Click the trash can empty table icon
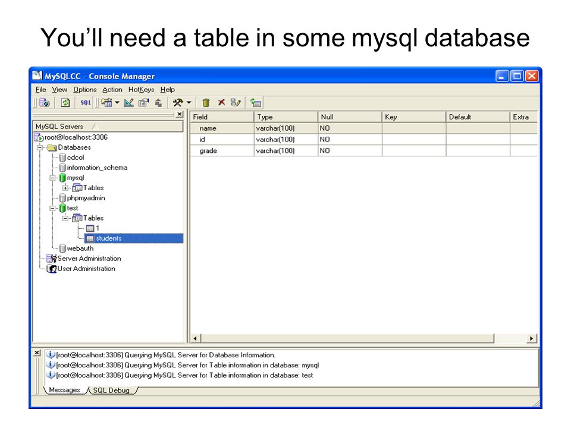Screen dimensions: 571x428 (206, 103)
